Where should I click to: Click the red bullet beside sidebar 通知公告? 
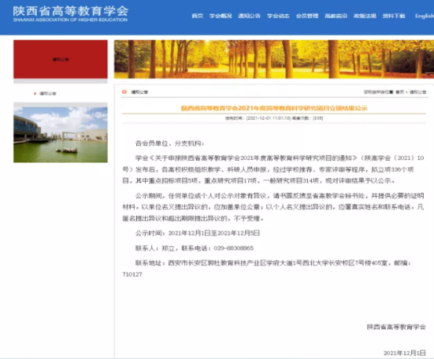coord(35,93)
